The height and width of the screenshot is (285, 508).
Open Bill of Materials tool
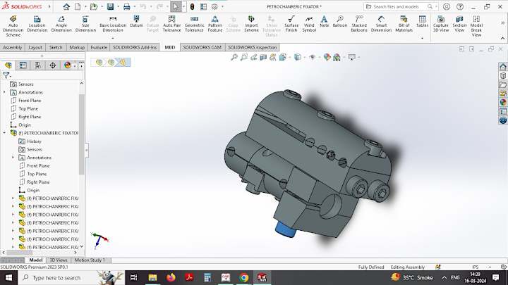tap(404, 24)
